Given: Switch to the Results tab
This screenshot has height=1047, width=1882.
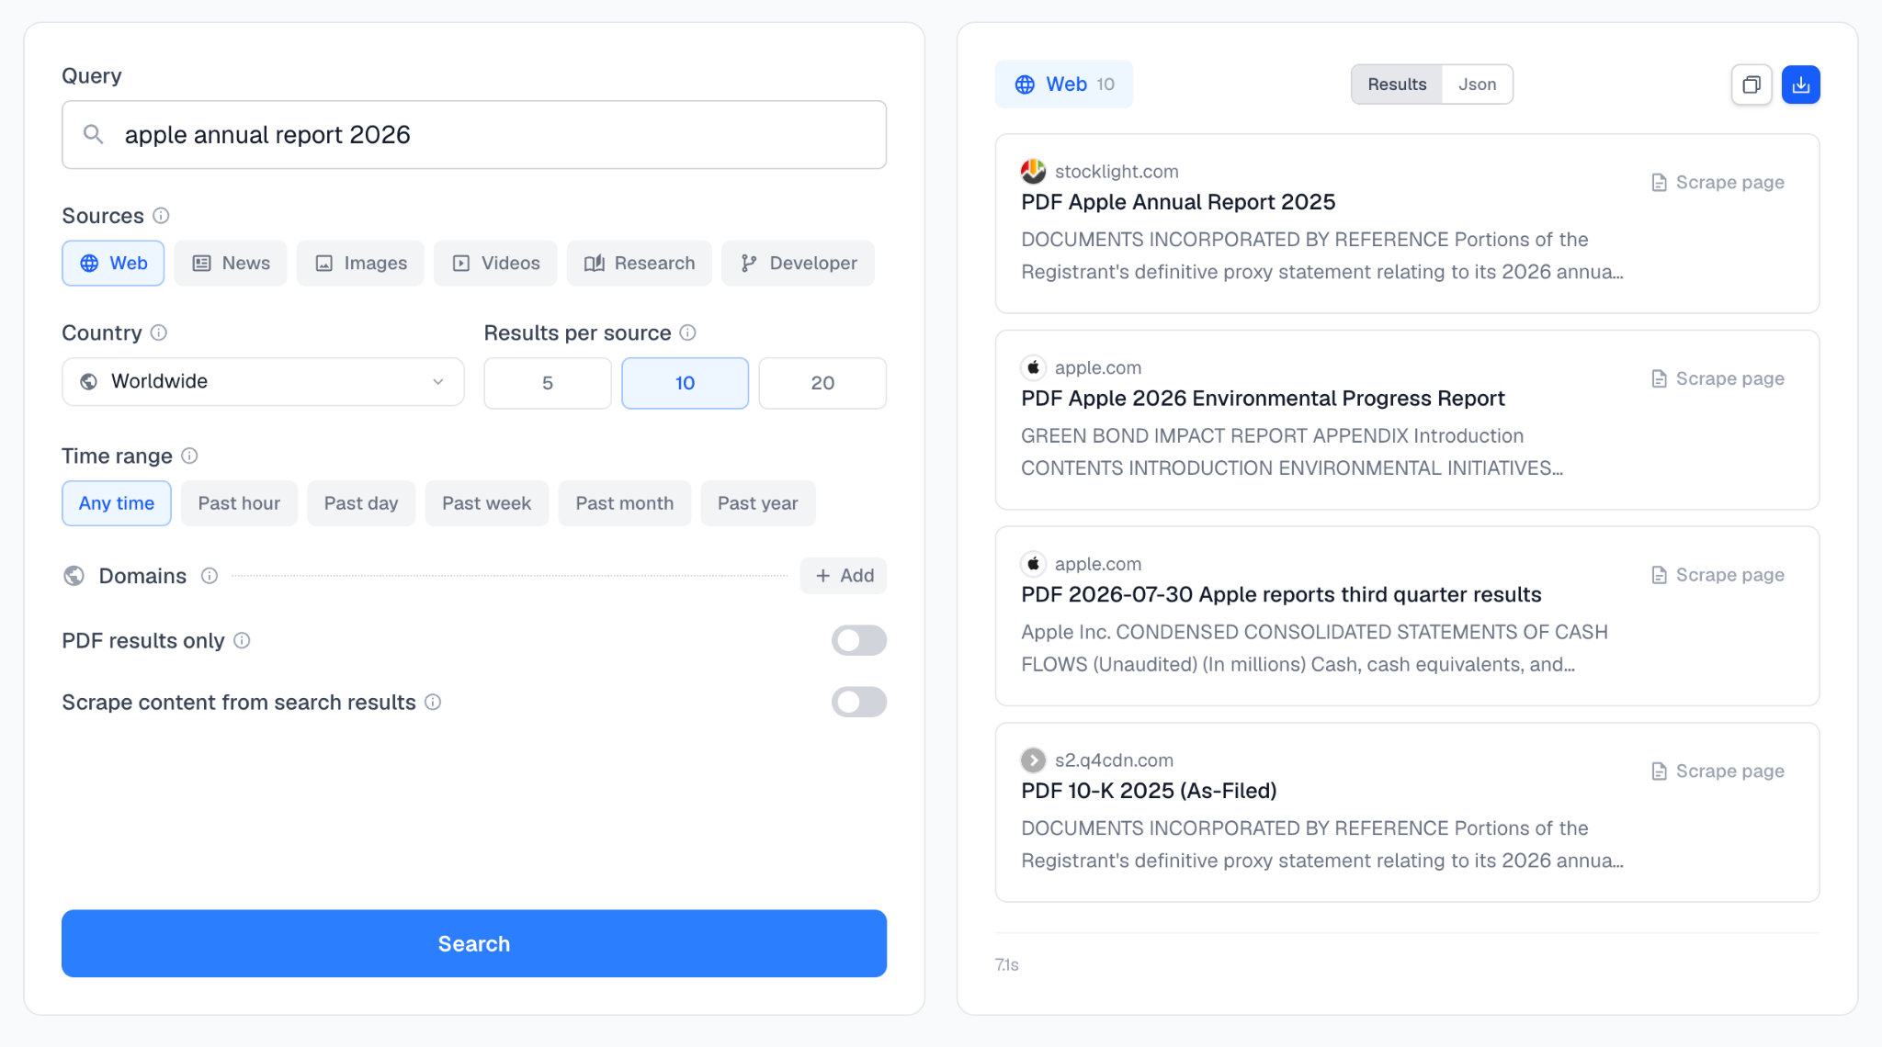Looking at the screenshot, I should click(1397, 84).
